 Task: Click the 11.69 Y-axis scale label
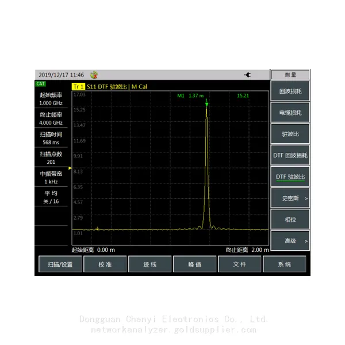pyautogui.click(x=79, y=141)
